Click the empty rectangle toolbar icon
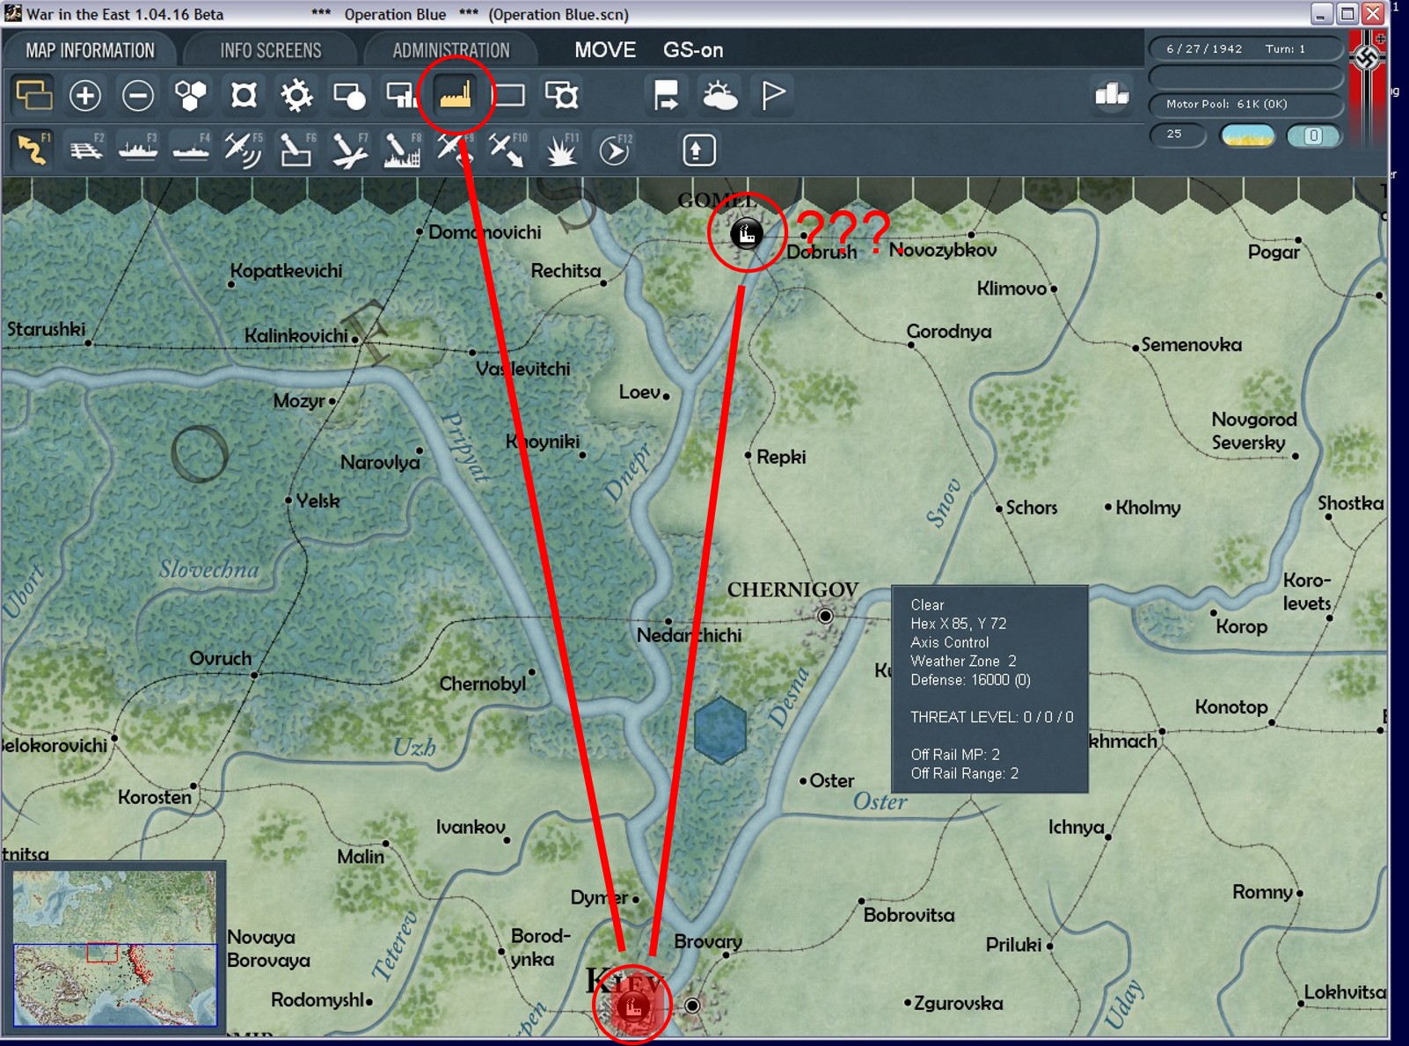The height and width of the screenshot is (1046, 1409). coord(508,95)
